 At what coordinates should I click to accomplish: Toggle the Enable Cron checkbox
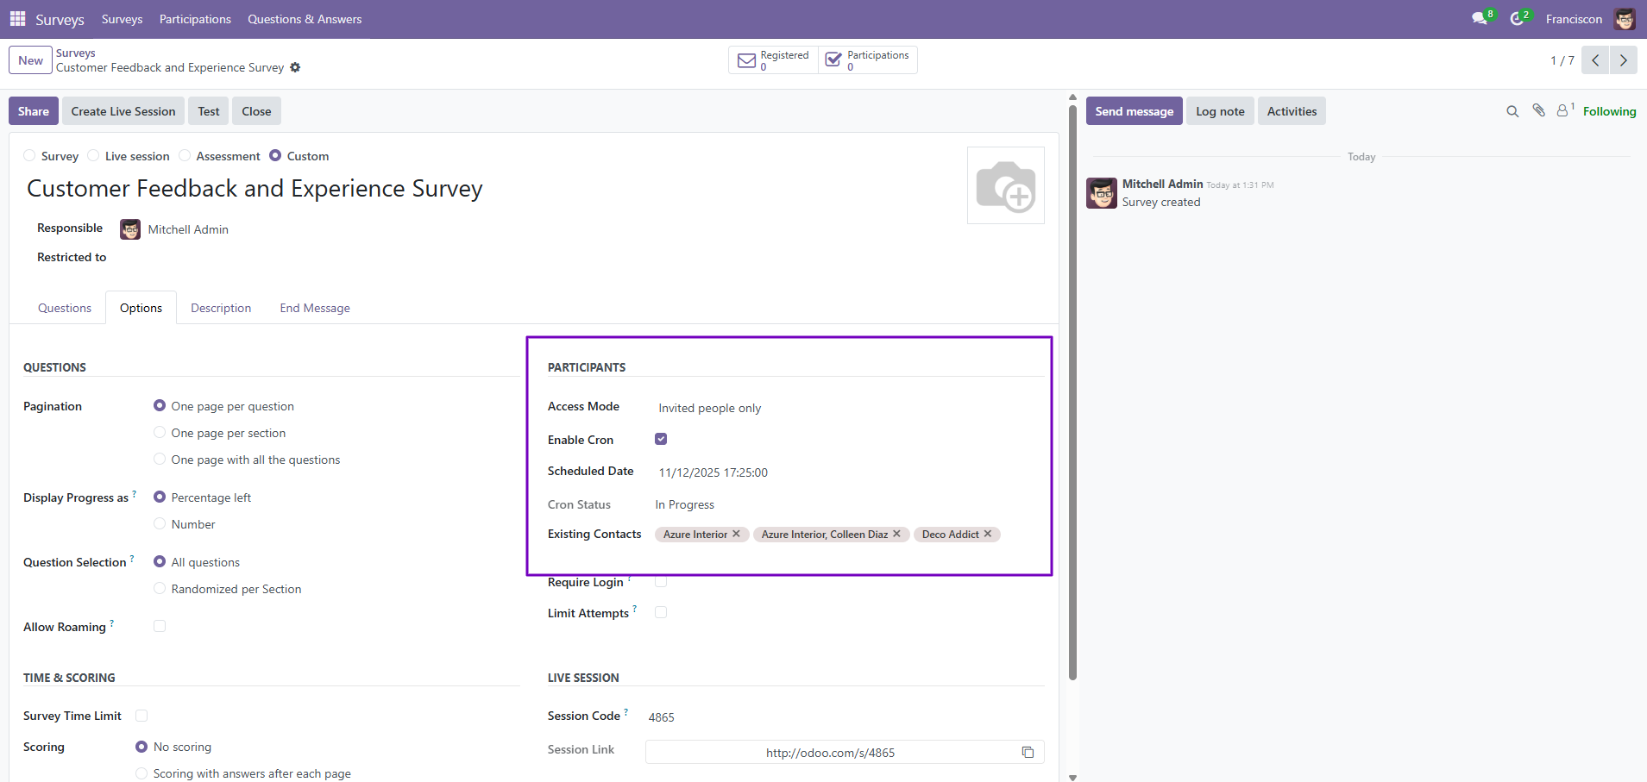[x=661, y=439]
